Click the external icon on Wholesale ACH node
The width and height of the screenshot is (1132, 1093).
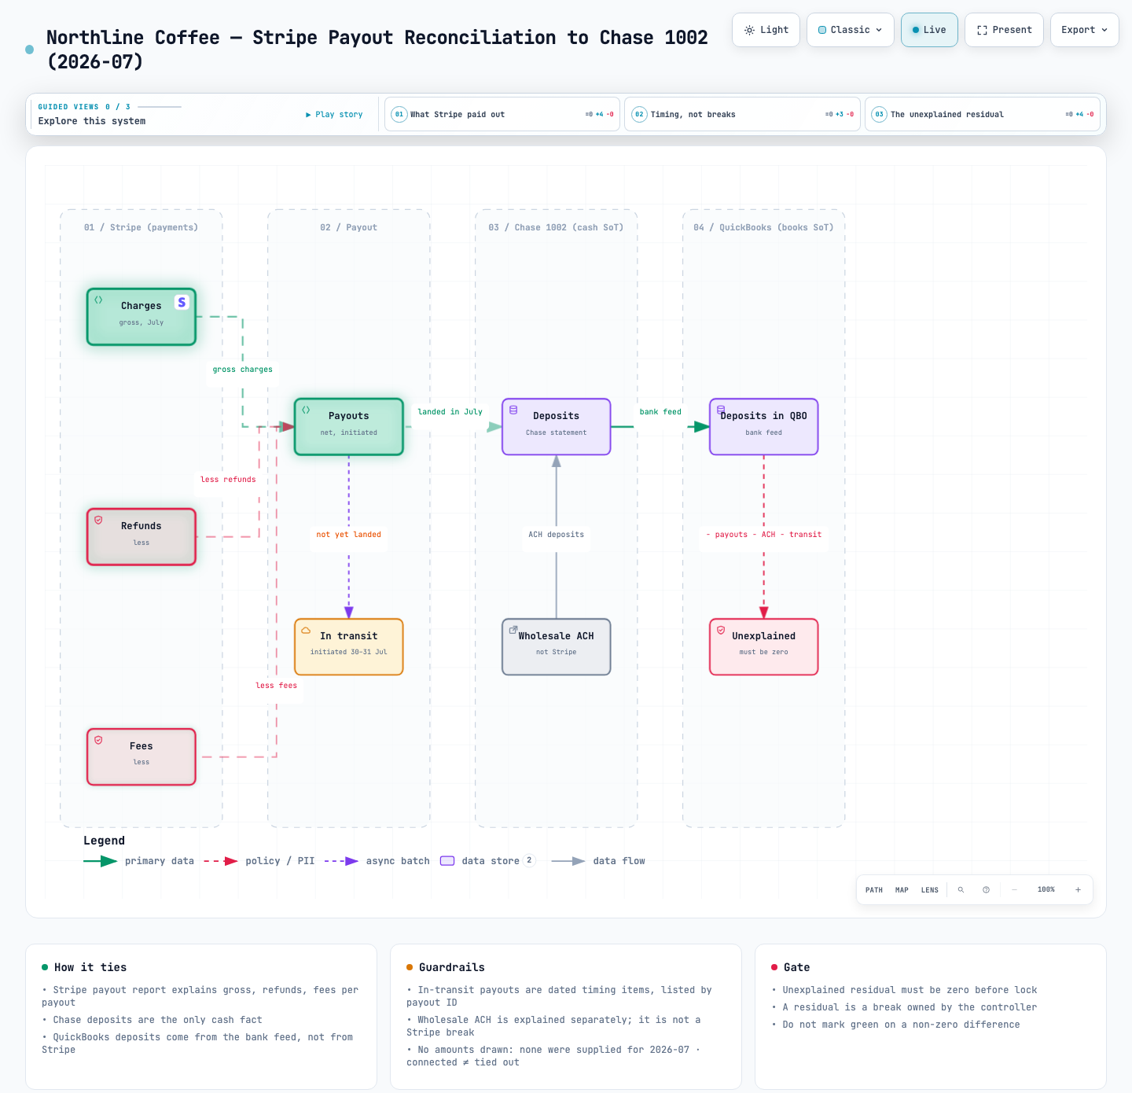513,630
